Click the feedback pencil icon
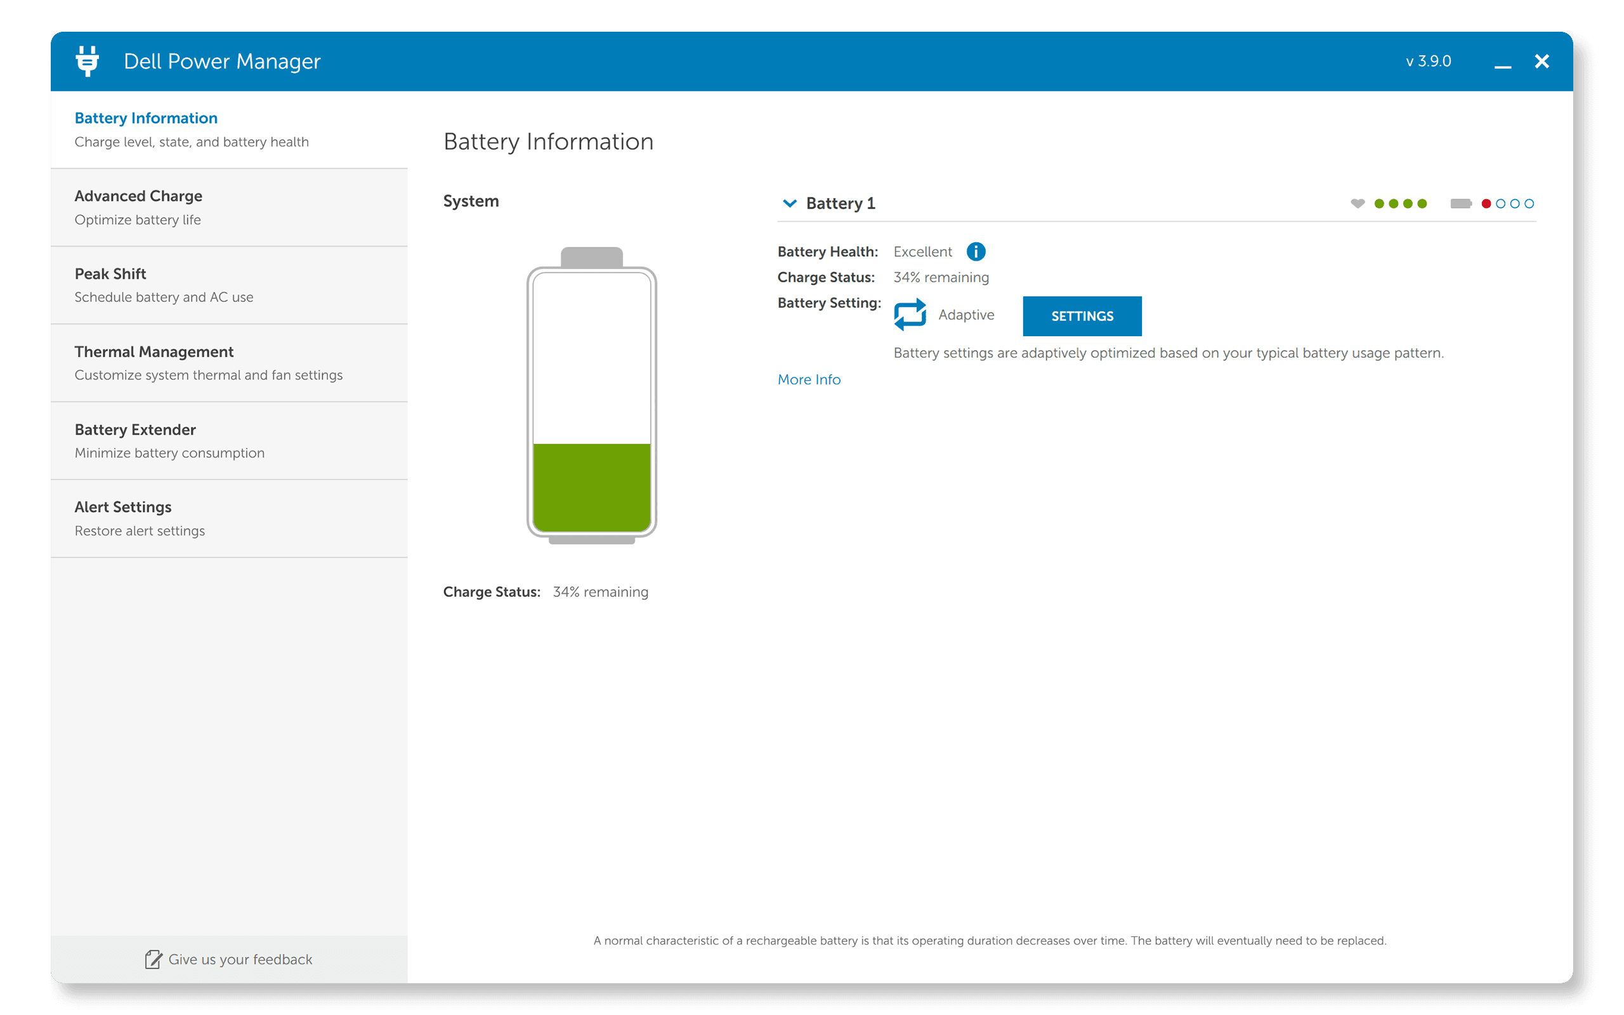 point(153,959)
